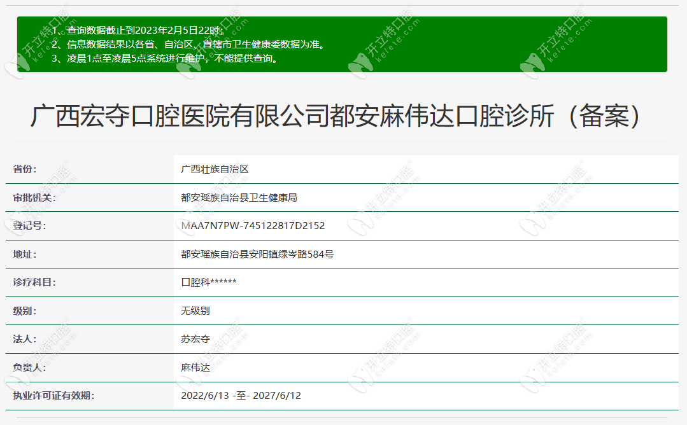Click the 审批机关 label

click(x=34, y=197)
